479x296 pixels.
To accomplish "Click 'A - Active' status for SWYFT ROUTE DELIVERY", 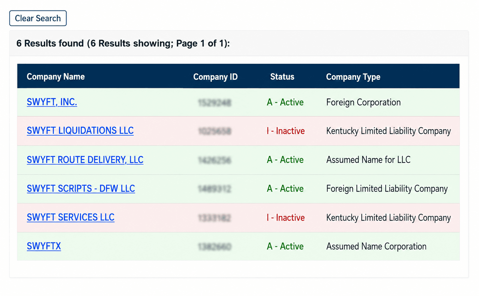I will pos(285,160).
